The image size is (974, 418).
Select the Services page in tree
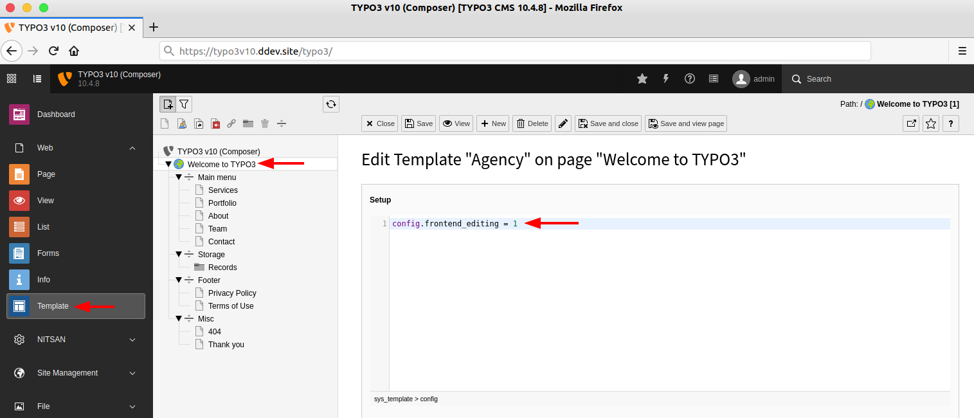222,190
